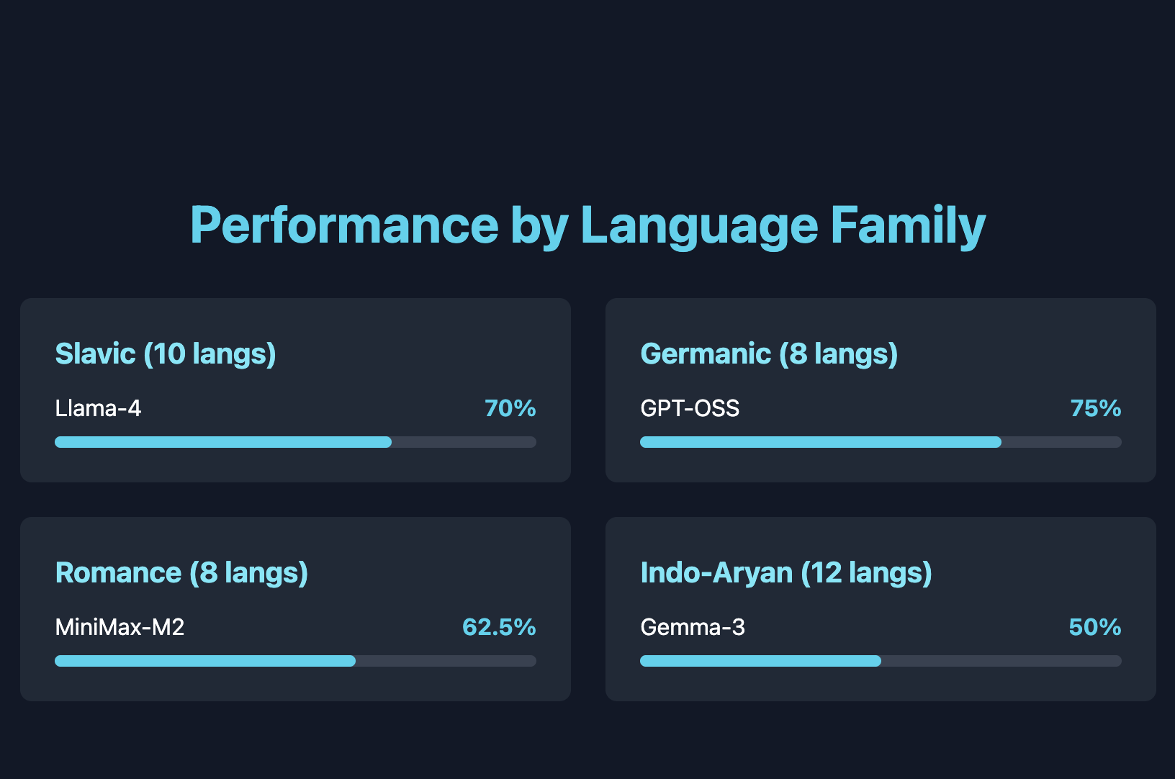The width and height of the screenshot is (1175, 779).
Task: Click the Slavic (10 langs) heading
Action: coord(166,354)
